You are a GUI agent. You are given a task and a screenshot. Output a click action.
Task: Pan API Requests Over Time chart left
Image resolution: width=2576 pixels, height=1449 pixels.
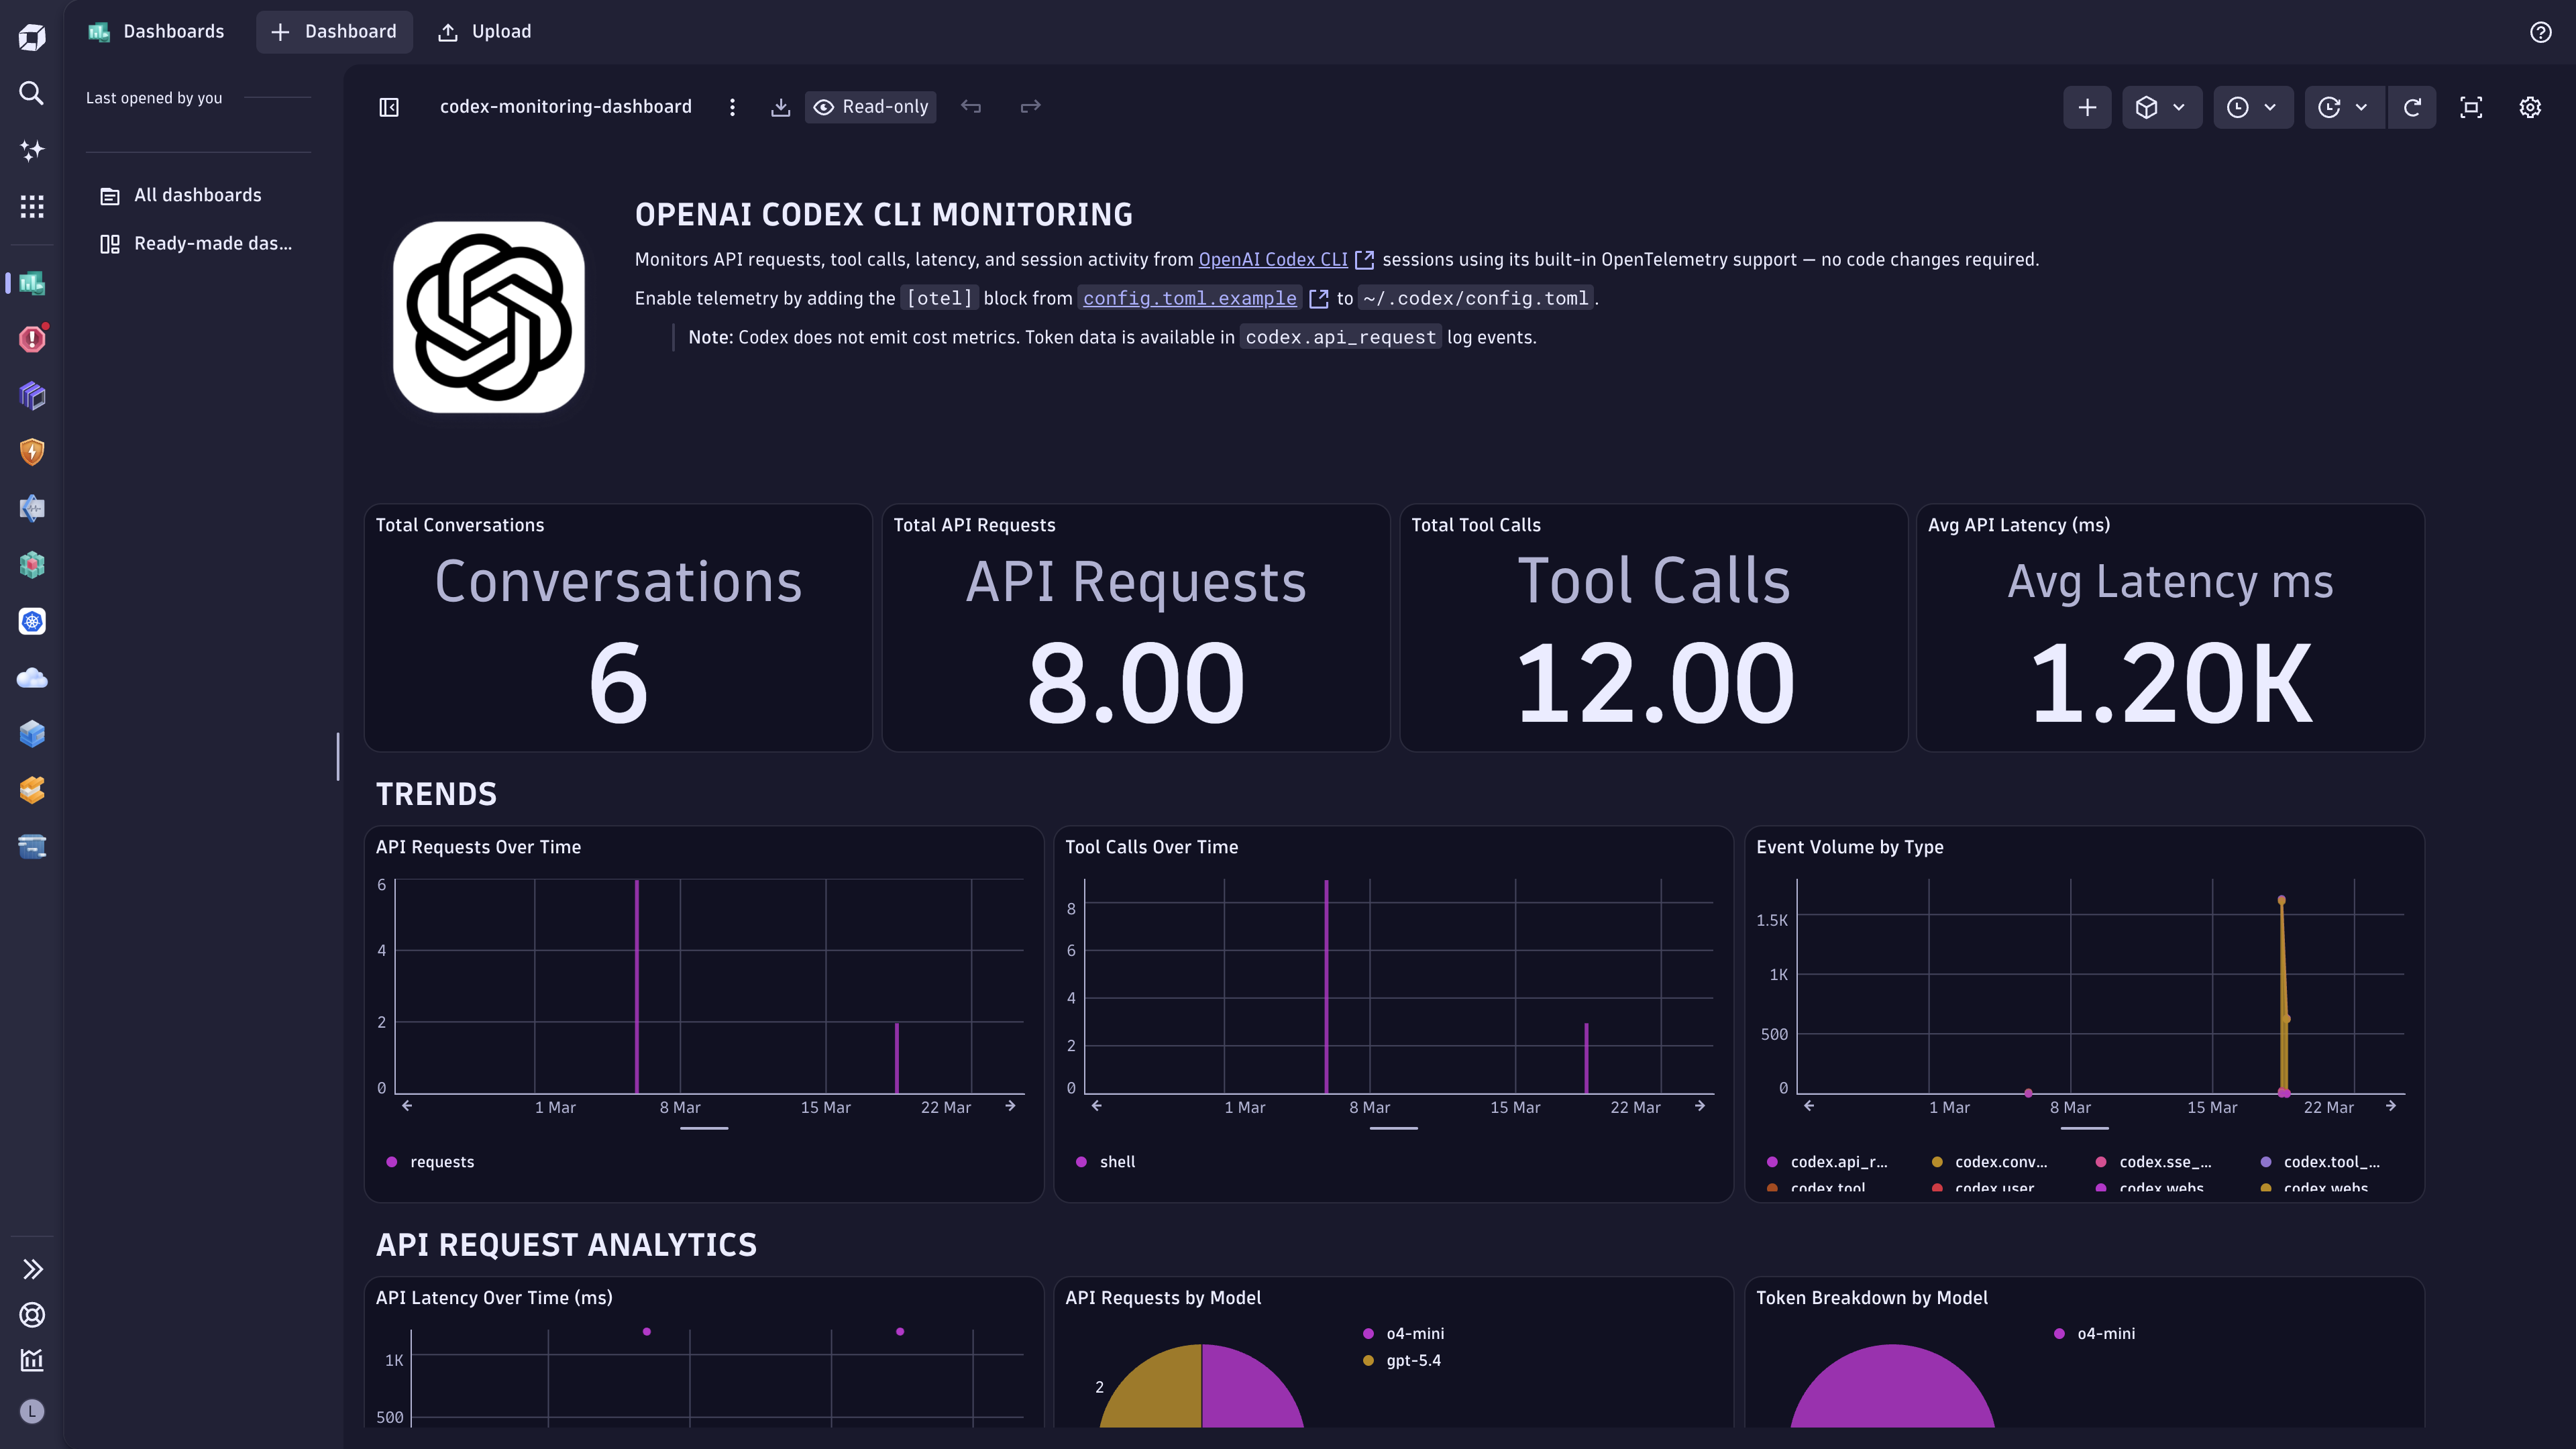click(x=407, y=1106)
